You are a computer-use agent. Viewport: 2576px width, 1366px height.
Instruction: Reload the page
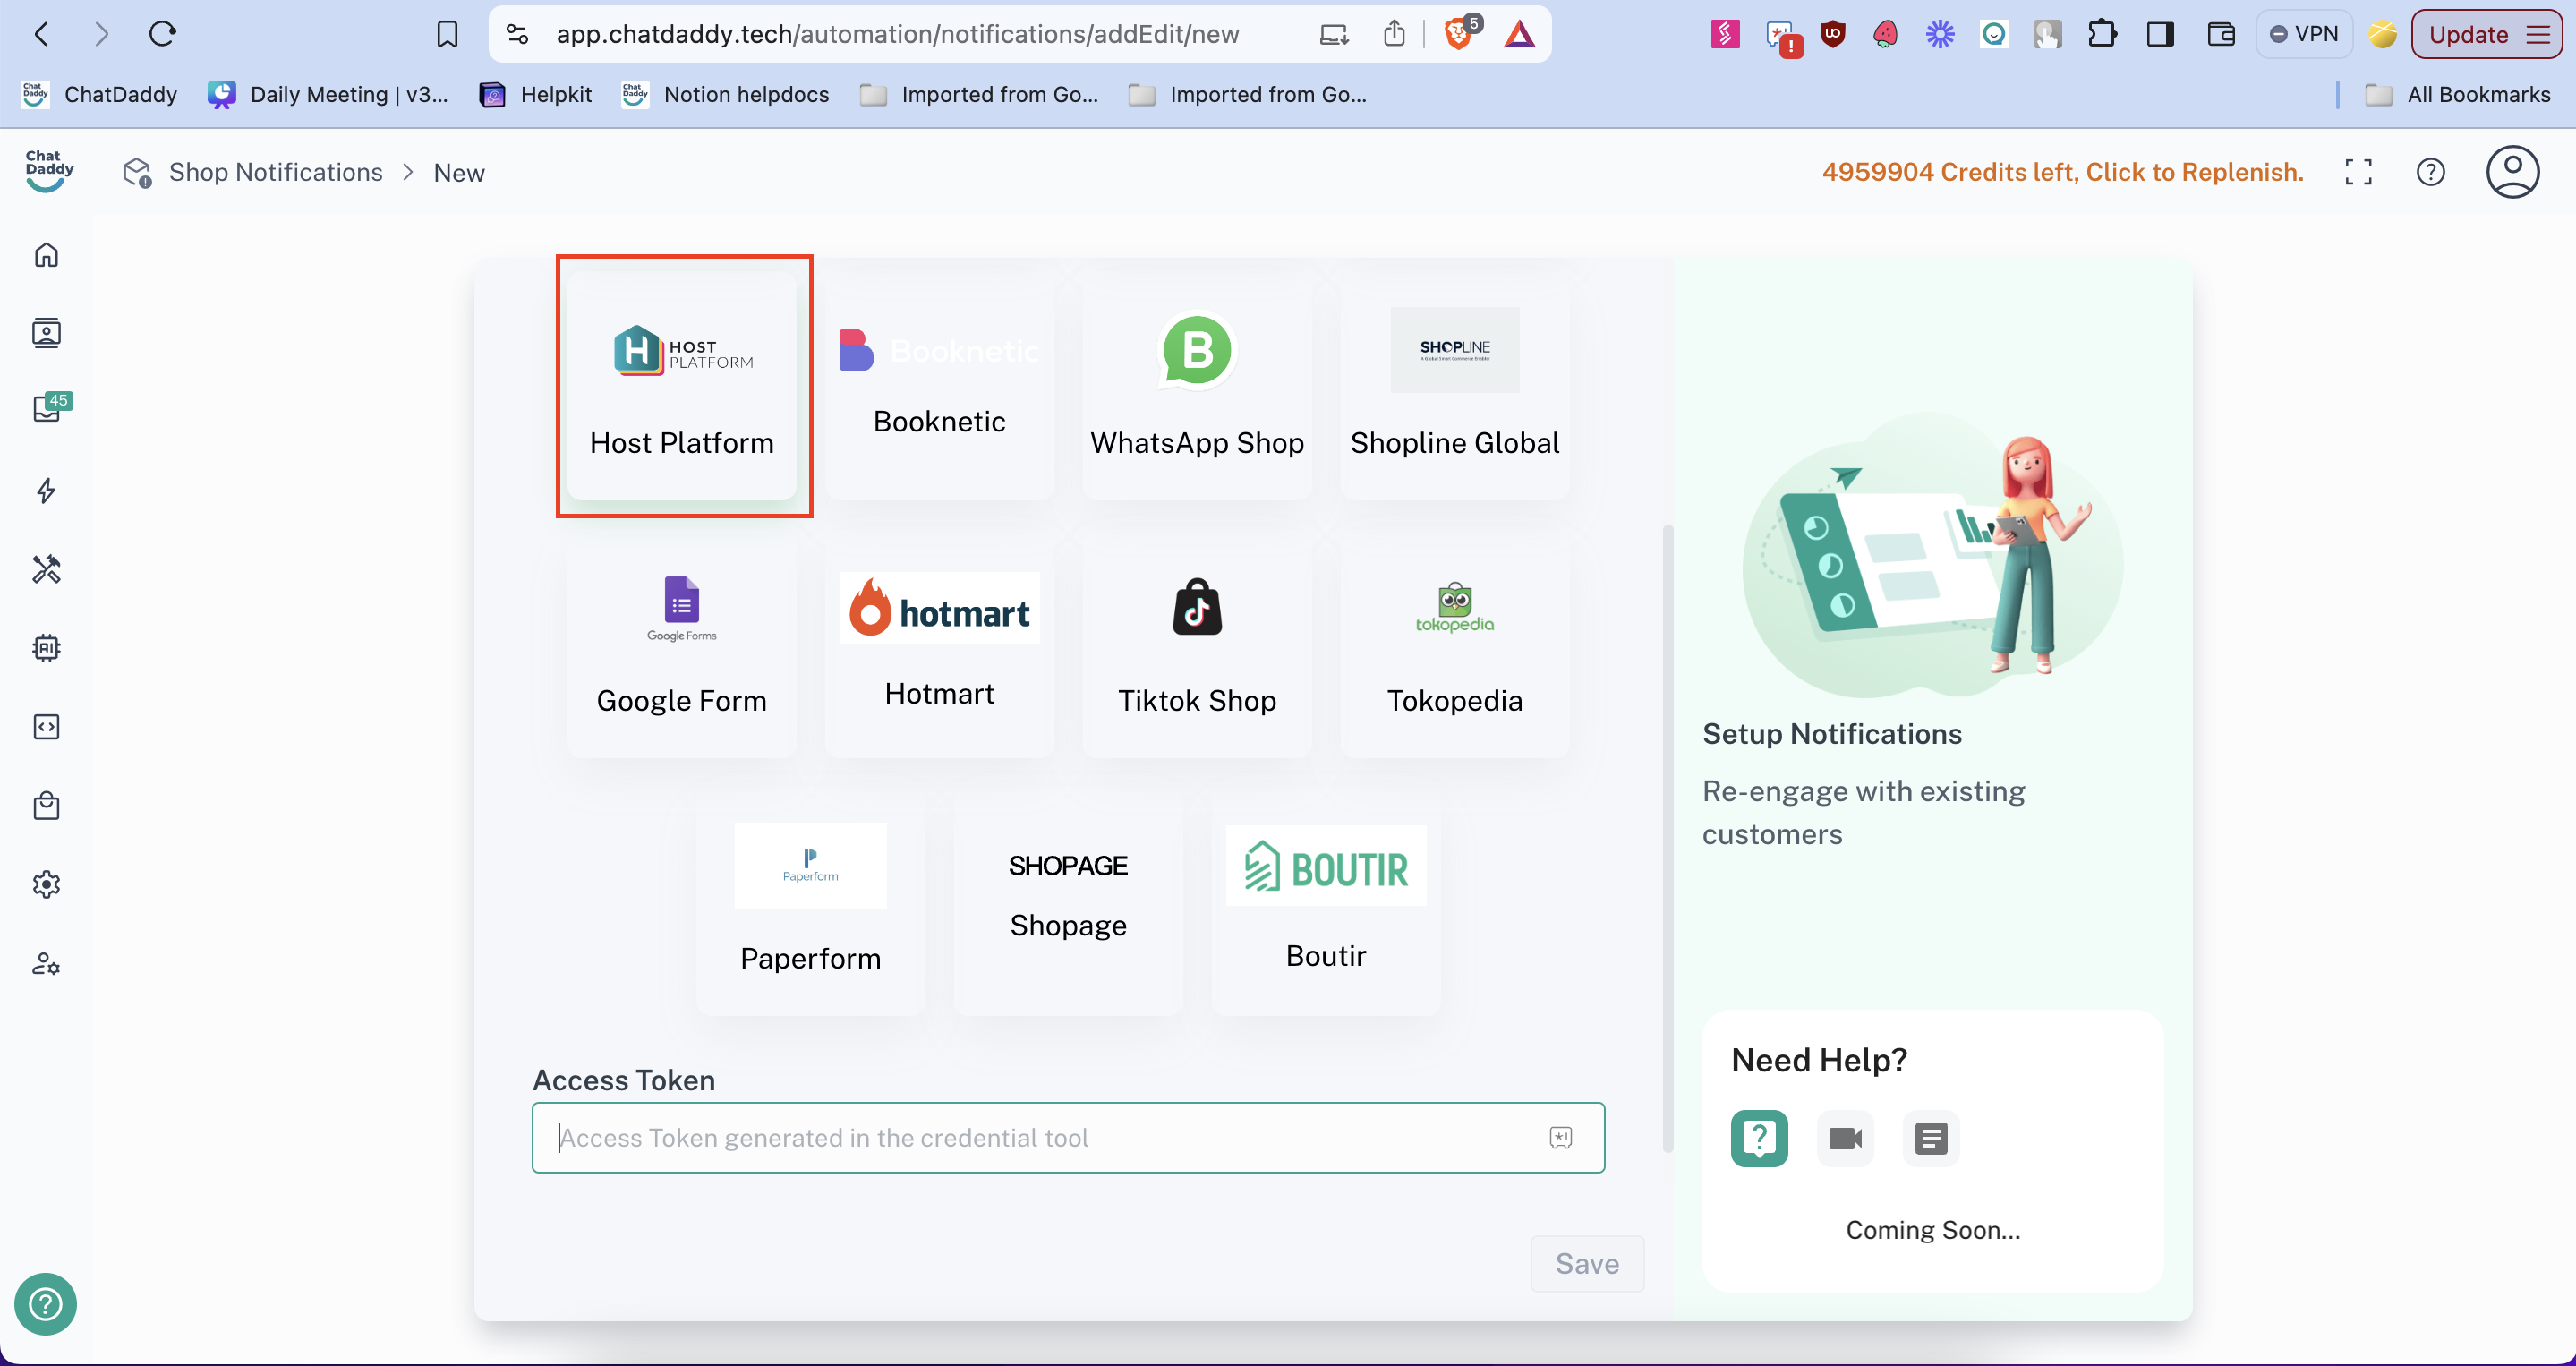click(162, 34)
